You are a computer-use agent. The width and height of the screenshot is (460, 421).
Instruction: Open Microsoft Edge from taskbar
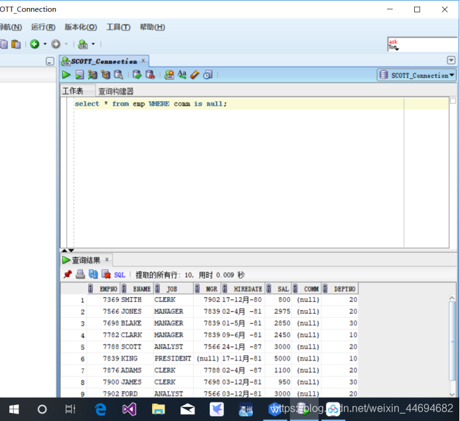point(100,409)
